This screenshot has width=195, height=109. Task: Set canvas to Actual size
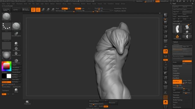165,32
